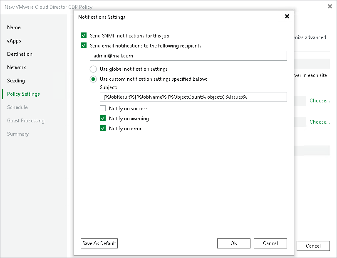Select Use custom notification settings option
The image size is (337, 258).
(93, 79)
